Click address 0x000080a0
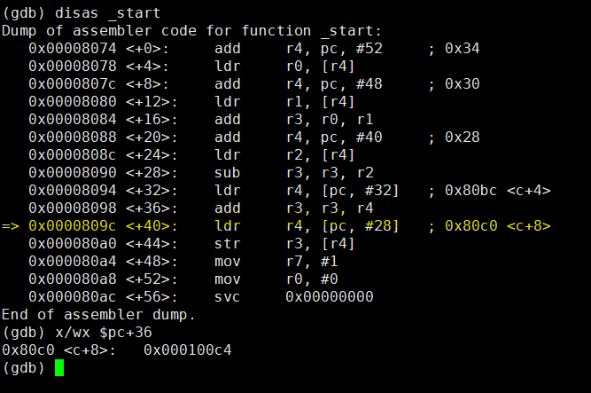Image resolution: width=591 pixels, height=393 pixels. [x=73, y=244]
